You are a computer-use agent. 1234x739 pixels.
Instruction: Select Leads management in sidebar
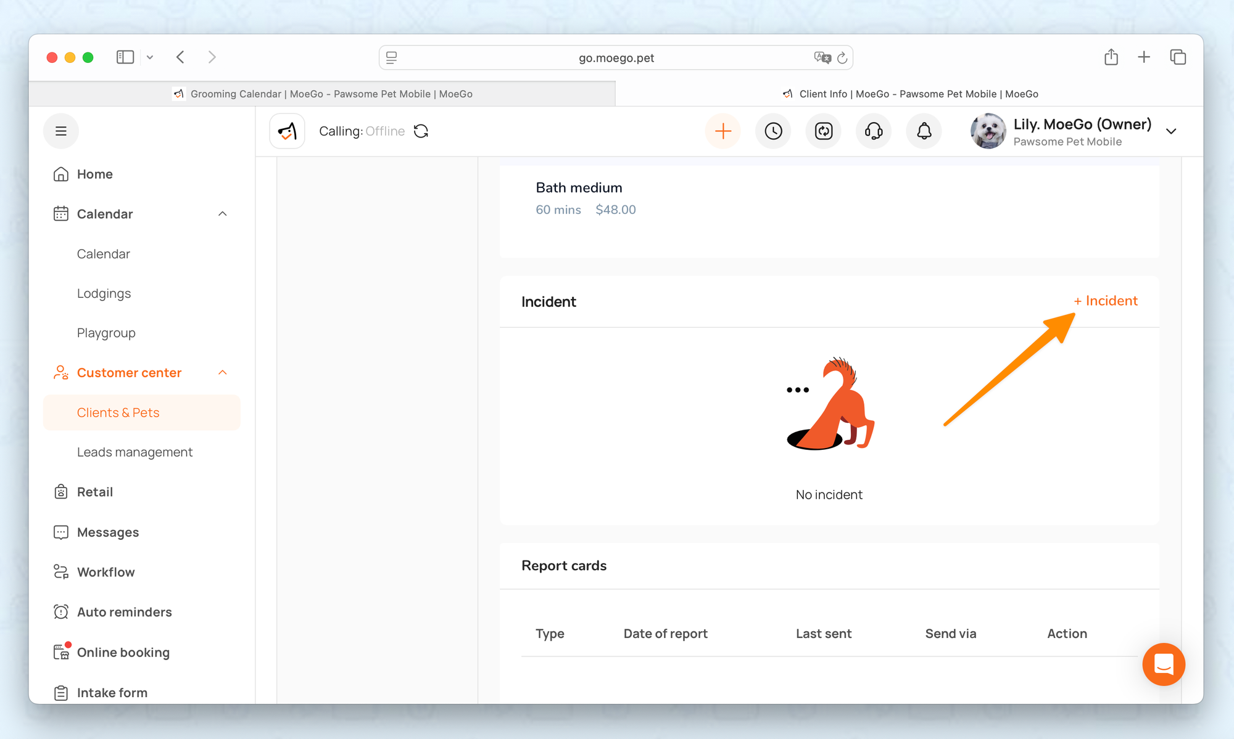click(x=135, y=452)
